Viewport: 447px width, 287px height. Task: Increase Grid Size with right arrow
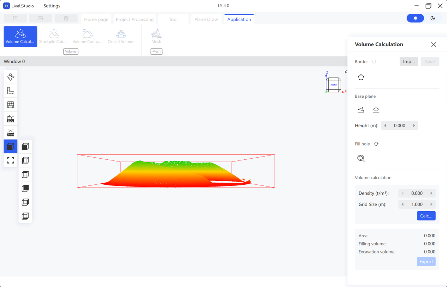(x=431, y=204)
